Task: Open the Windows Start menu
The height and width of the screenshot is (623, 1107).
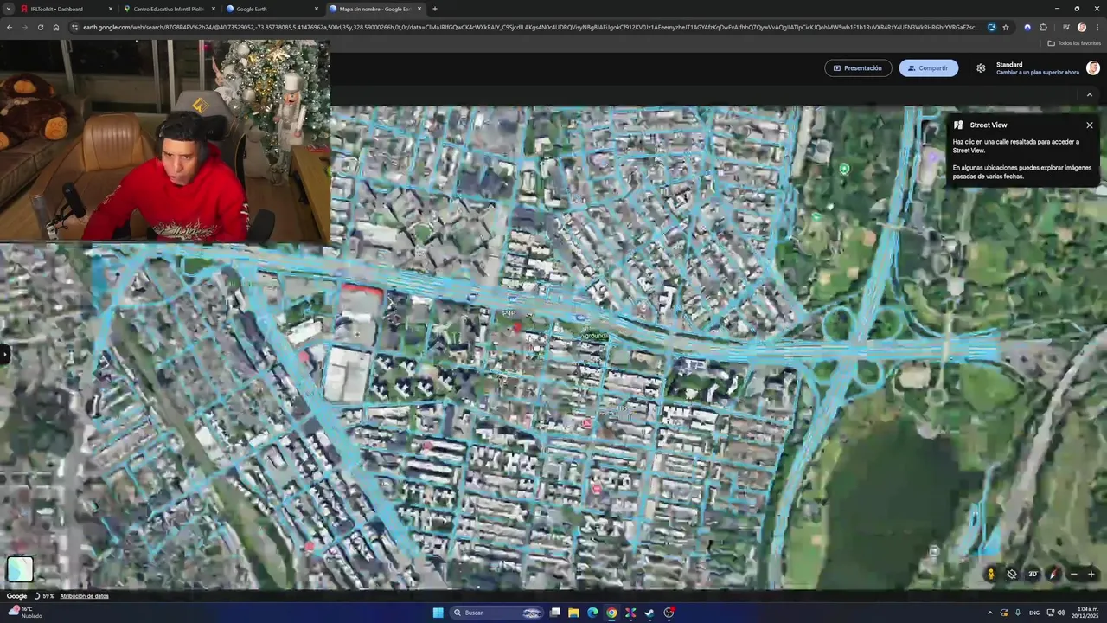Action: pyautogui.click(x=438, y=613)
